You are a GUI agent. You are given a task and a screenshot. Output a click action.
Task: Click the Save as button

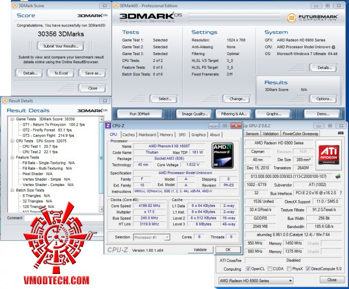coord(93,73)
